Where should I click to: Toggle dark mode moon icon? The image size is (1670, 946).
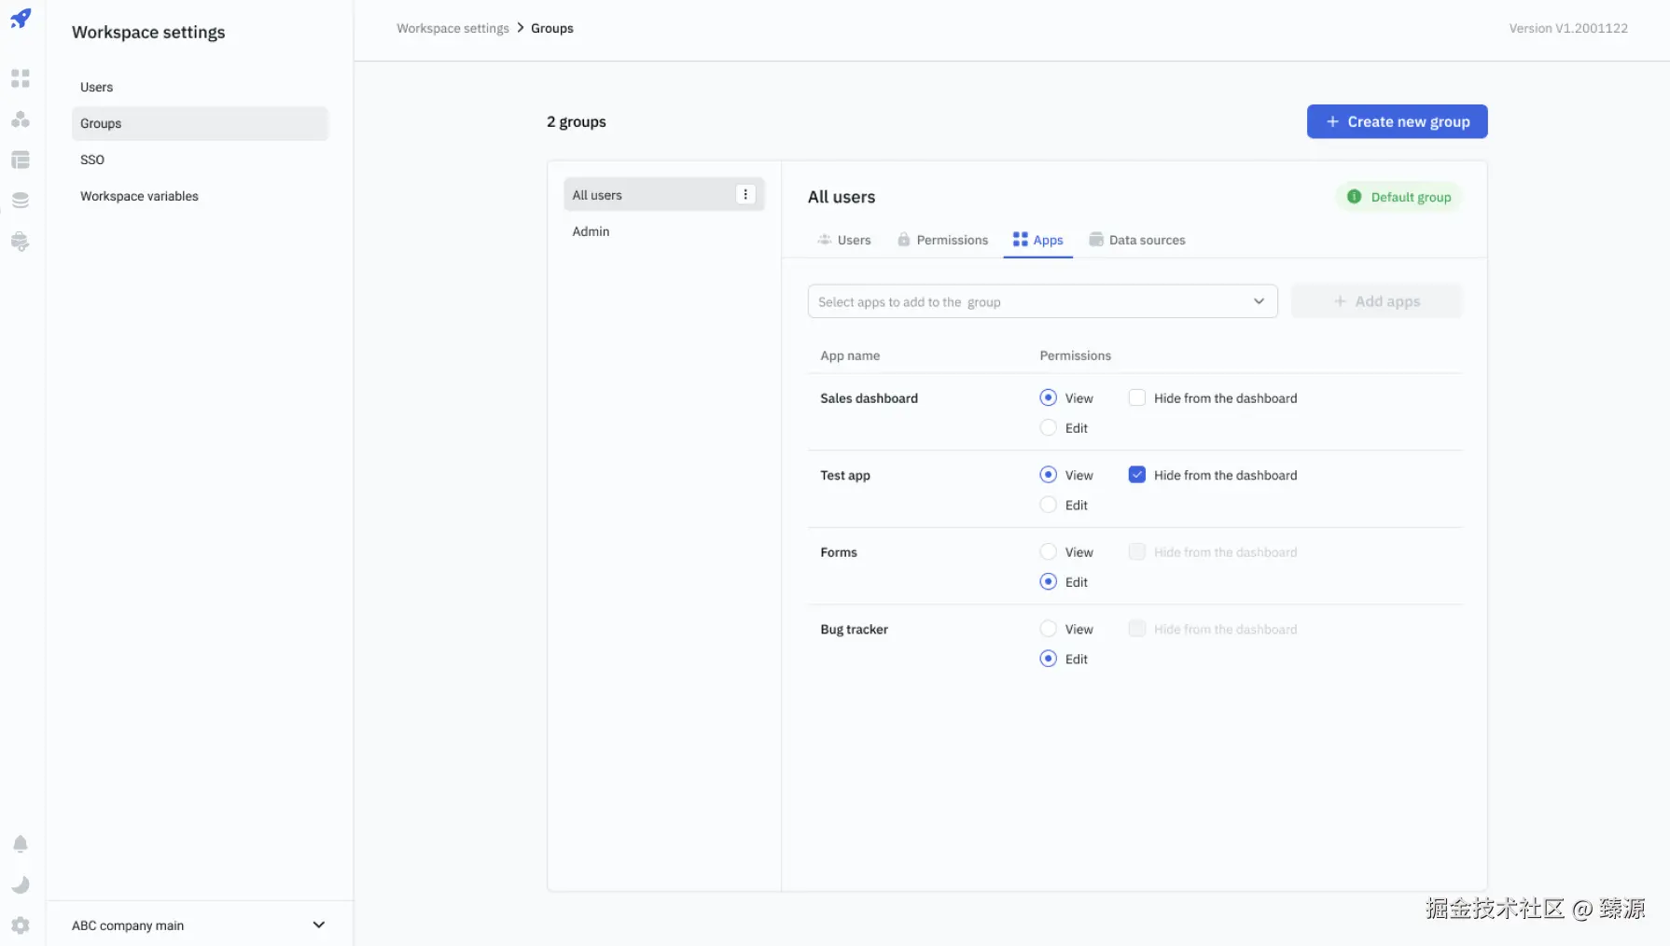pyautogui.click(x=21, y=884)
